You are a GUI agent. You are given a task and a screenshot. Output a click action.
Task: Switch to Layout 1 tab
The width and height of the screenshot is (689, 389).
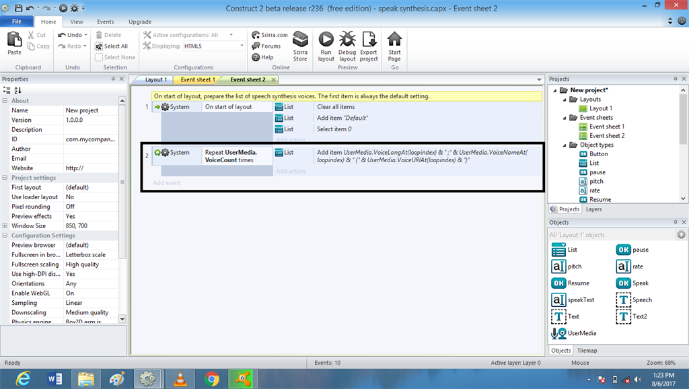click(155, 79)
